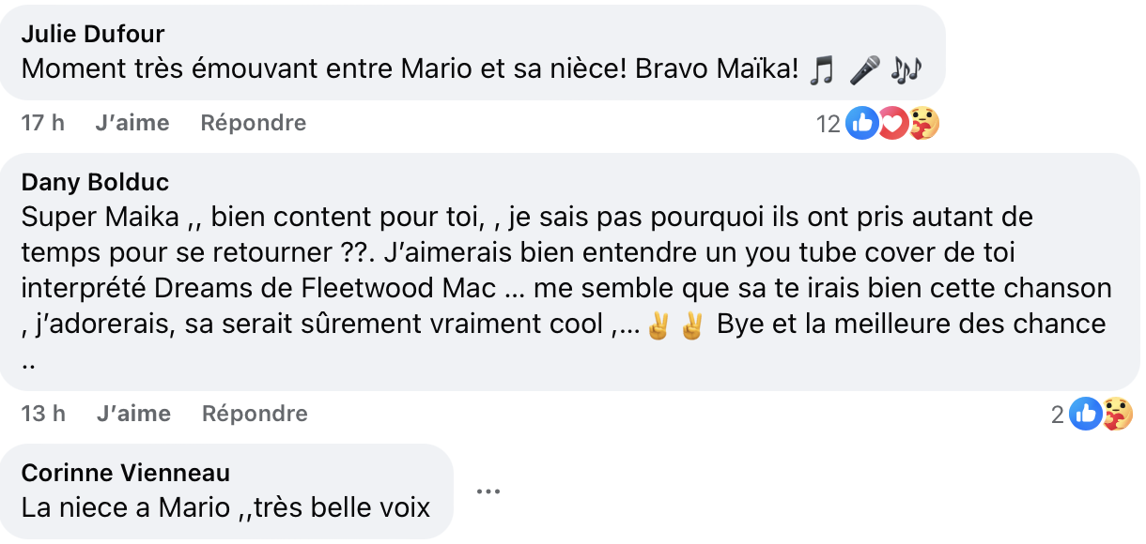This screenshot has height=544, width=1146.
Task: Click the 13 h timestamp under Dany's comment
Action: (43, 414)
